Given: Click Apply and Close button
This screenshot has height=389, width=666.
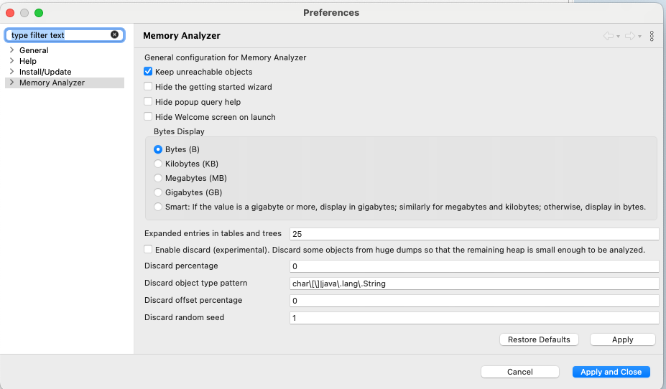Looking at the screenshot, I should coord(611,372).
